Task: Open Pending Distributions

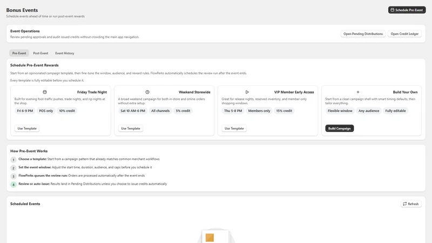Action: (x=363, y=33)
